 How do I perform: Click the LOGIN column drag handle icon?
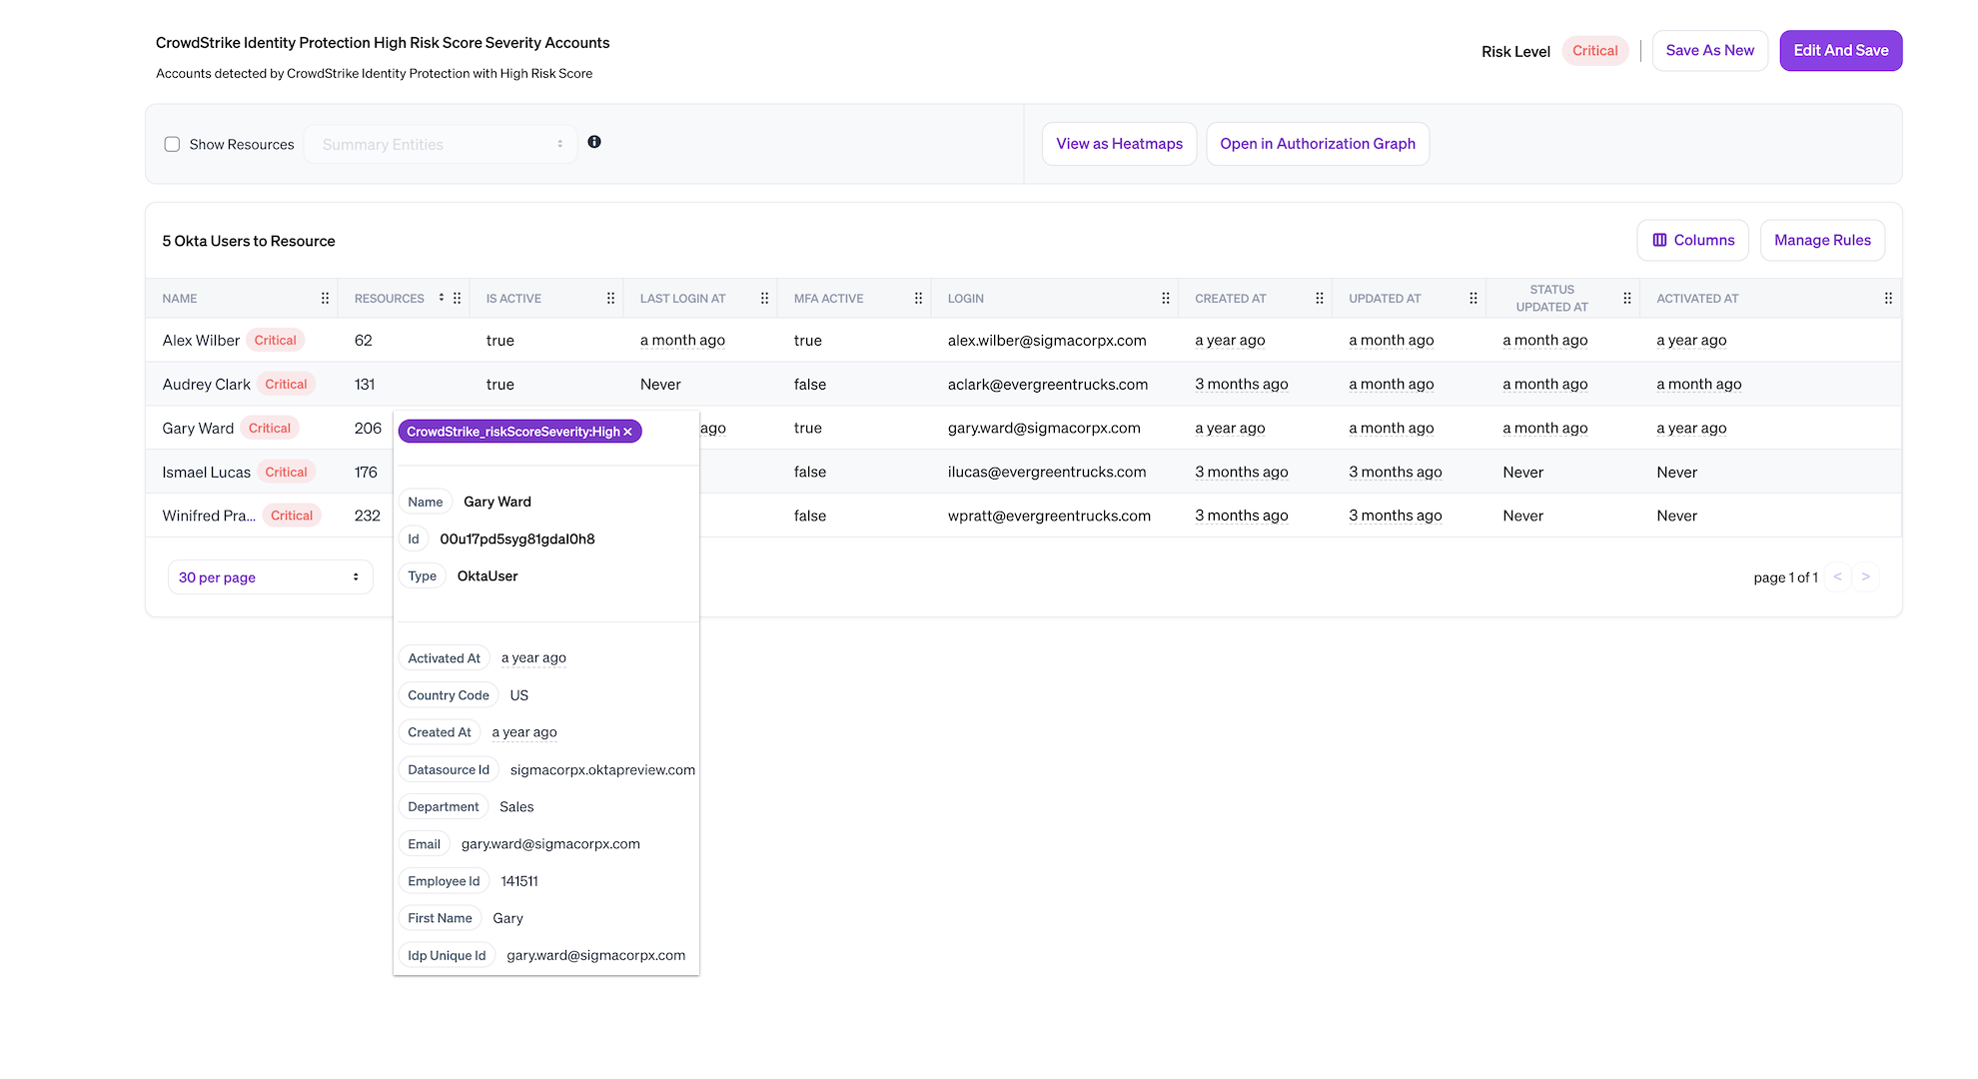coord(1165,299)
